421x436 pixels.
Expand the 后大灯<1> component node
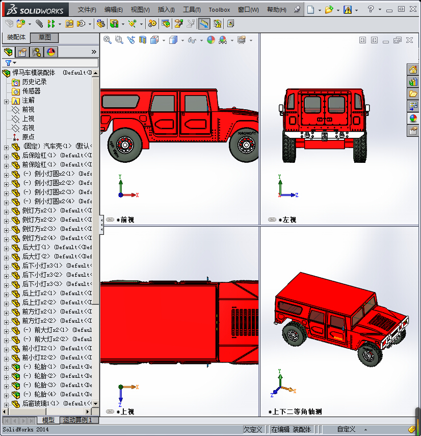[6, 249]
